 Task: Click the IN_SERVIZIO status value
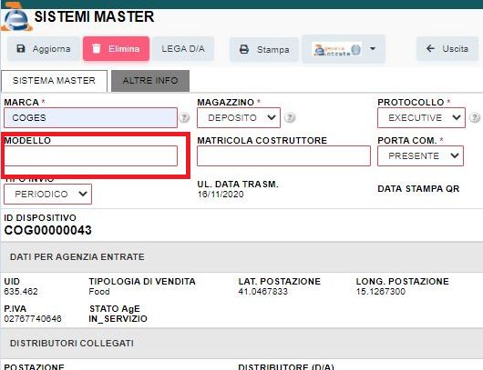pos(118,319)
